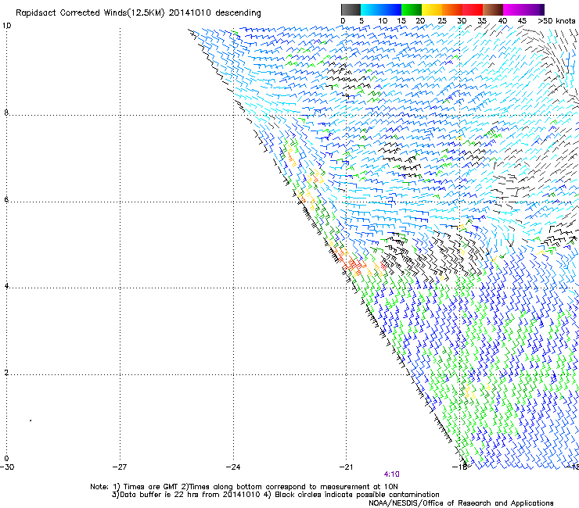Click the magenta 40-45 knots legend segment
Image resolution: width=579 pixels, height=508 pixels.
pyautogui.click(x=513, y=9)
